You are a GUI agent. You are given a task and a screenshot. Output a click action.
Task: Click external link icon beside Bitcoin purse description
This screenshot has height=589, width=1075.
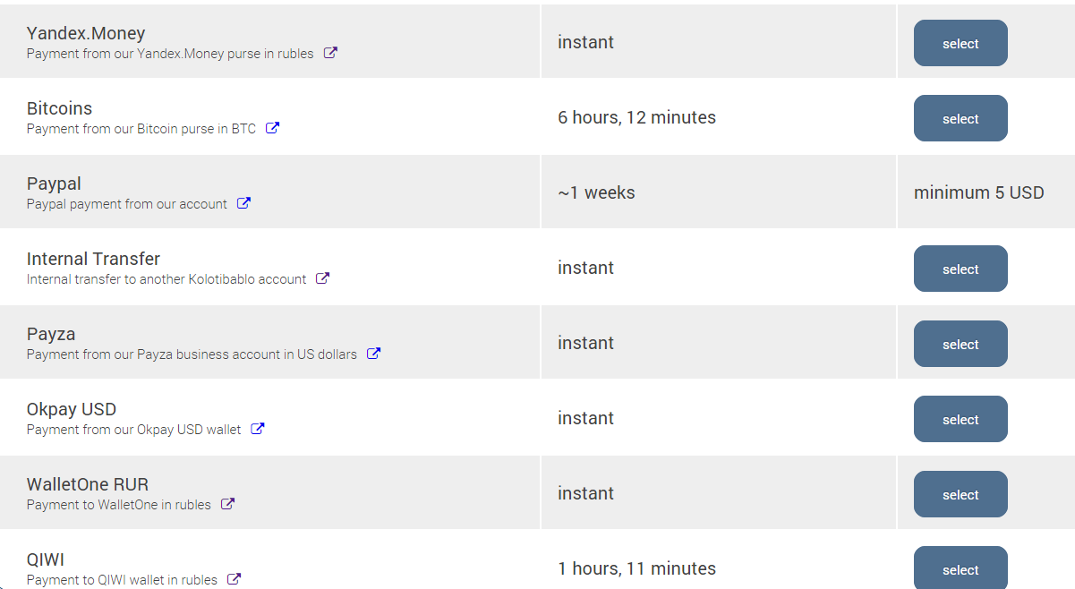point(273,128)
